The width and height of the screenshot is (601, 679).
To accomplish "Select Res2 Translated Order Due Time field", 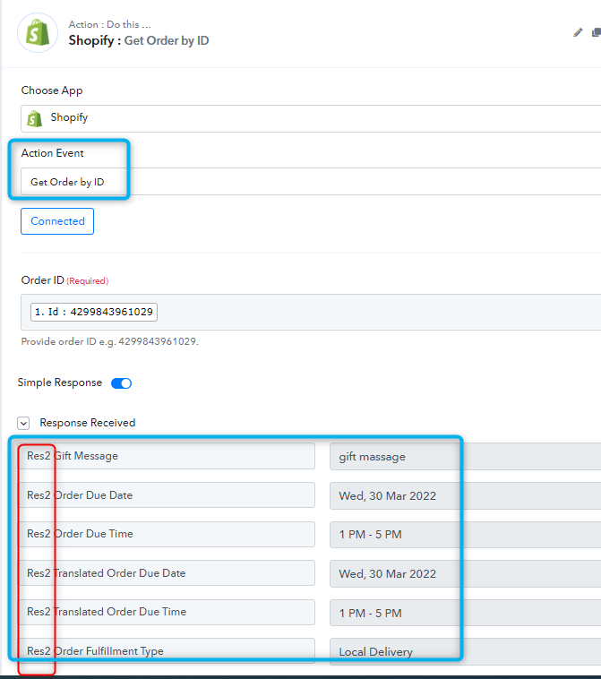I will pos(167,612).
